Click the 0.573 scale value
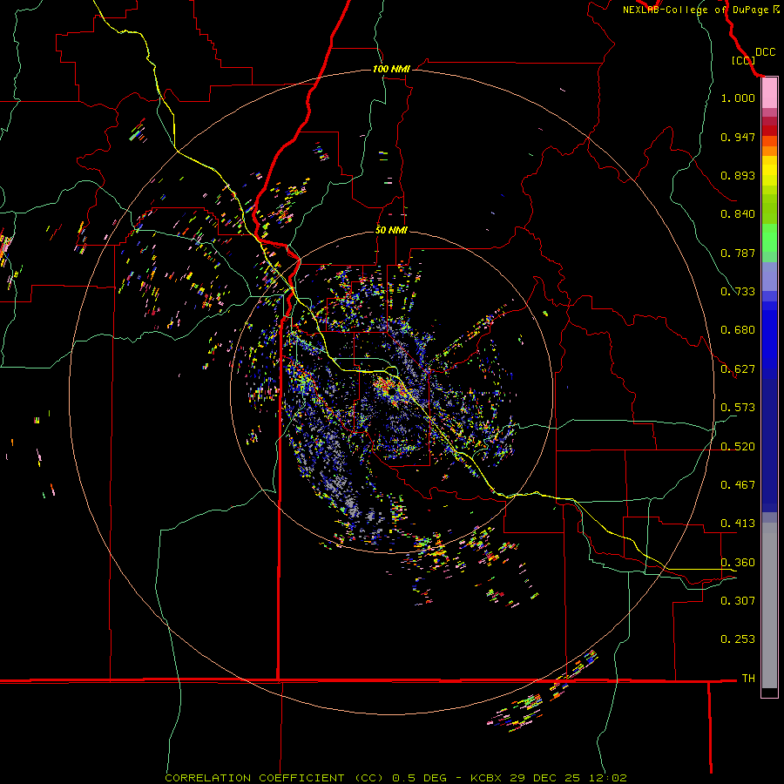Screen dimensions: 784x784 point(738,408)
